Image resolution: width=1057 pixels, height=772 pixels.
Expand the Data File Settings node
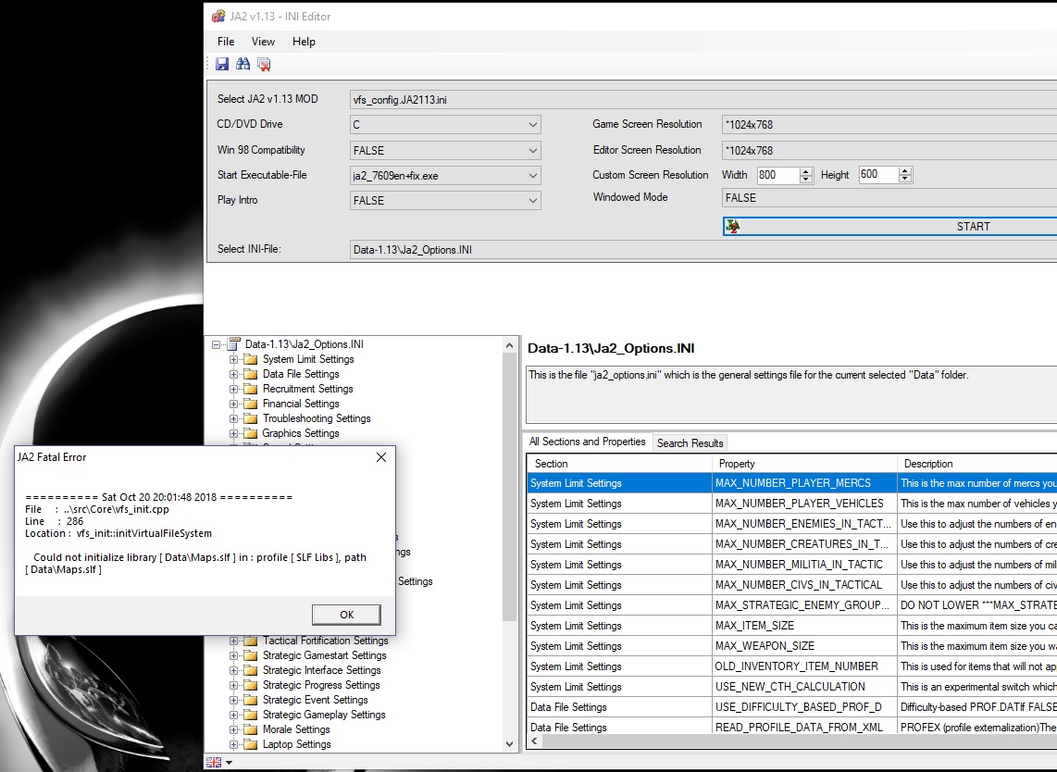pos(233,374)
